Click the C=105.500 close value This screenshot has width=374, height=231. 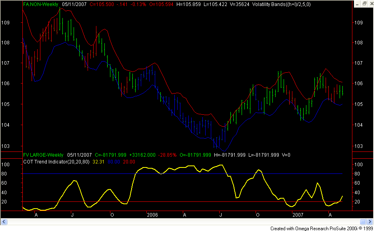click(x=102, y=4)
